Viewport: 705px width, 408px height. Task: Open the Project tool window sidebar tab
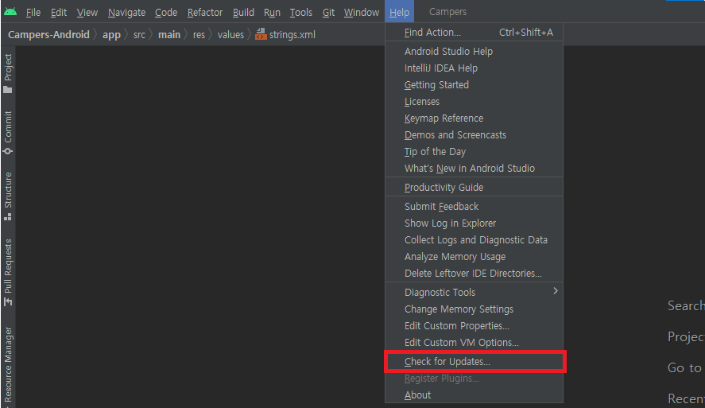click(8, 73)
